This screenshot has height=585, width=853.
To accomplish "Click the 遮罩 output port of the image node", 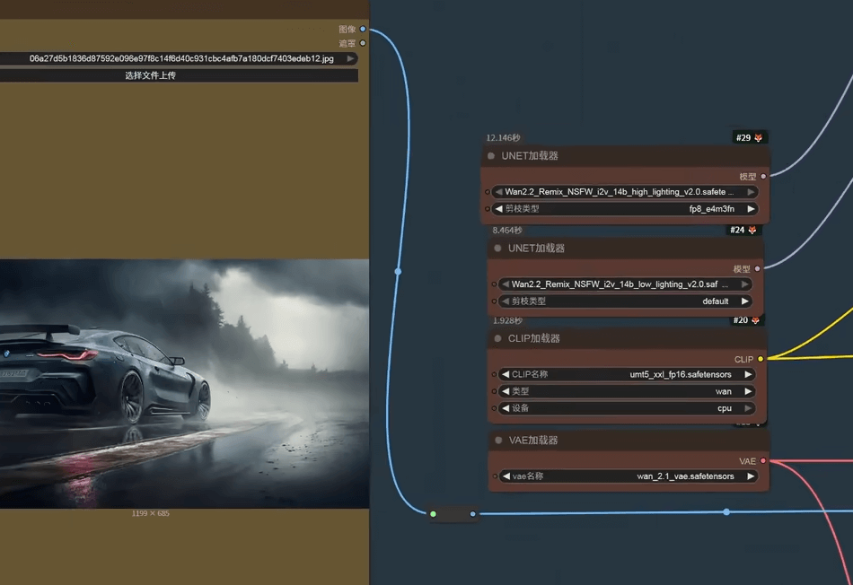I will point(363,43).
